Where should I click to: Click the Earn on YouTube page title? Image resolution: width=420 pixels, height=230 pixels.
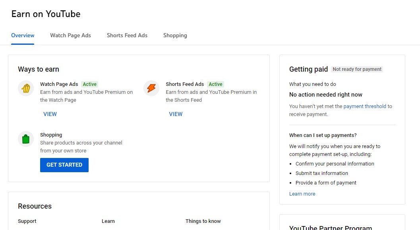(46, 14)
